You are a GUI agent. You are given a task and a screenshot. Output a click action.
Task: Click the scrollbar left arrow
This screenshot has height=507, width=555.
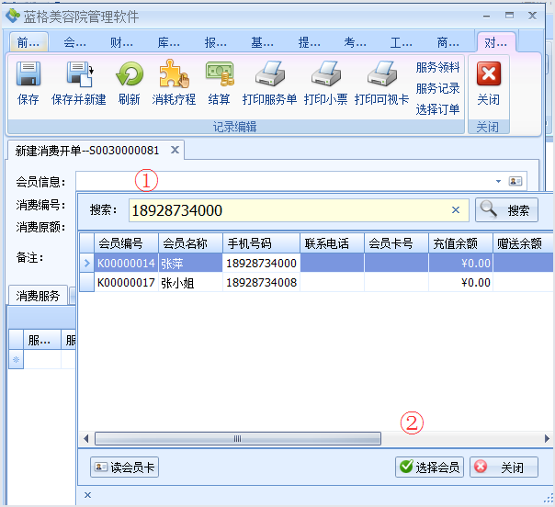point(85,439)
